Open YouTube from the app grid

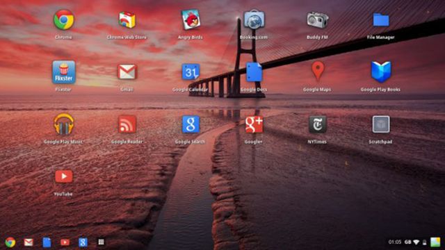pos(63,176)
